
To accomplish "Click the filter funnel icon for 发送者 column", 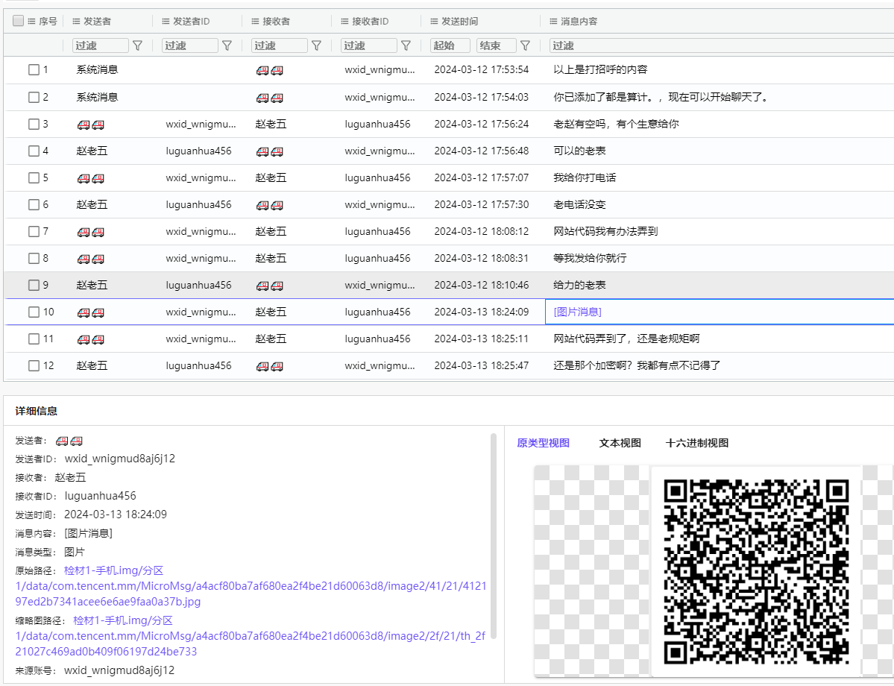I will click(x=137, y=45).
